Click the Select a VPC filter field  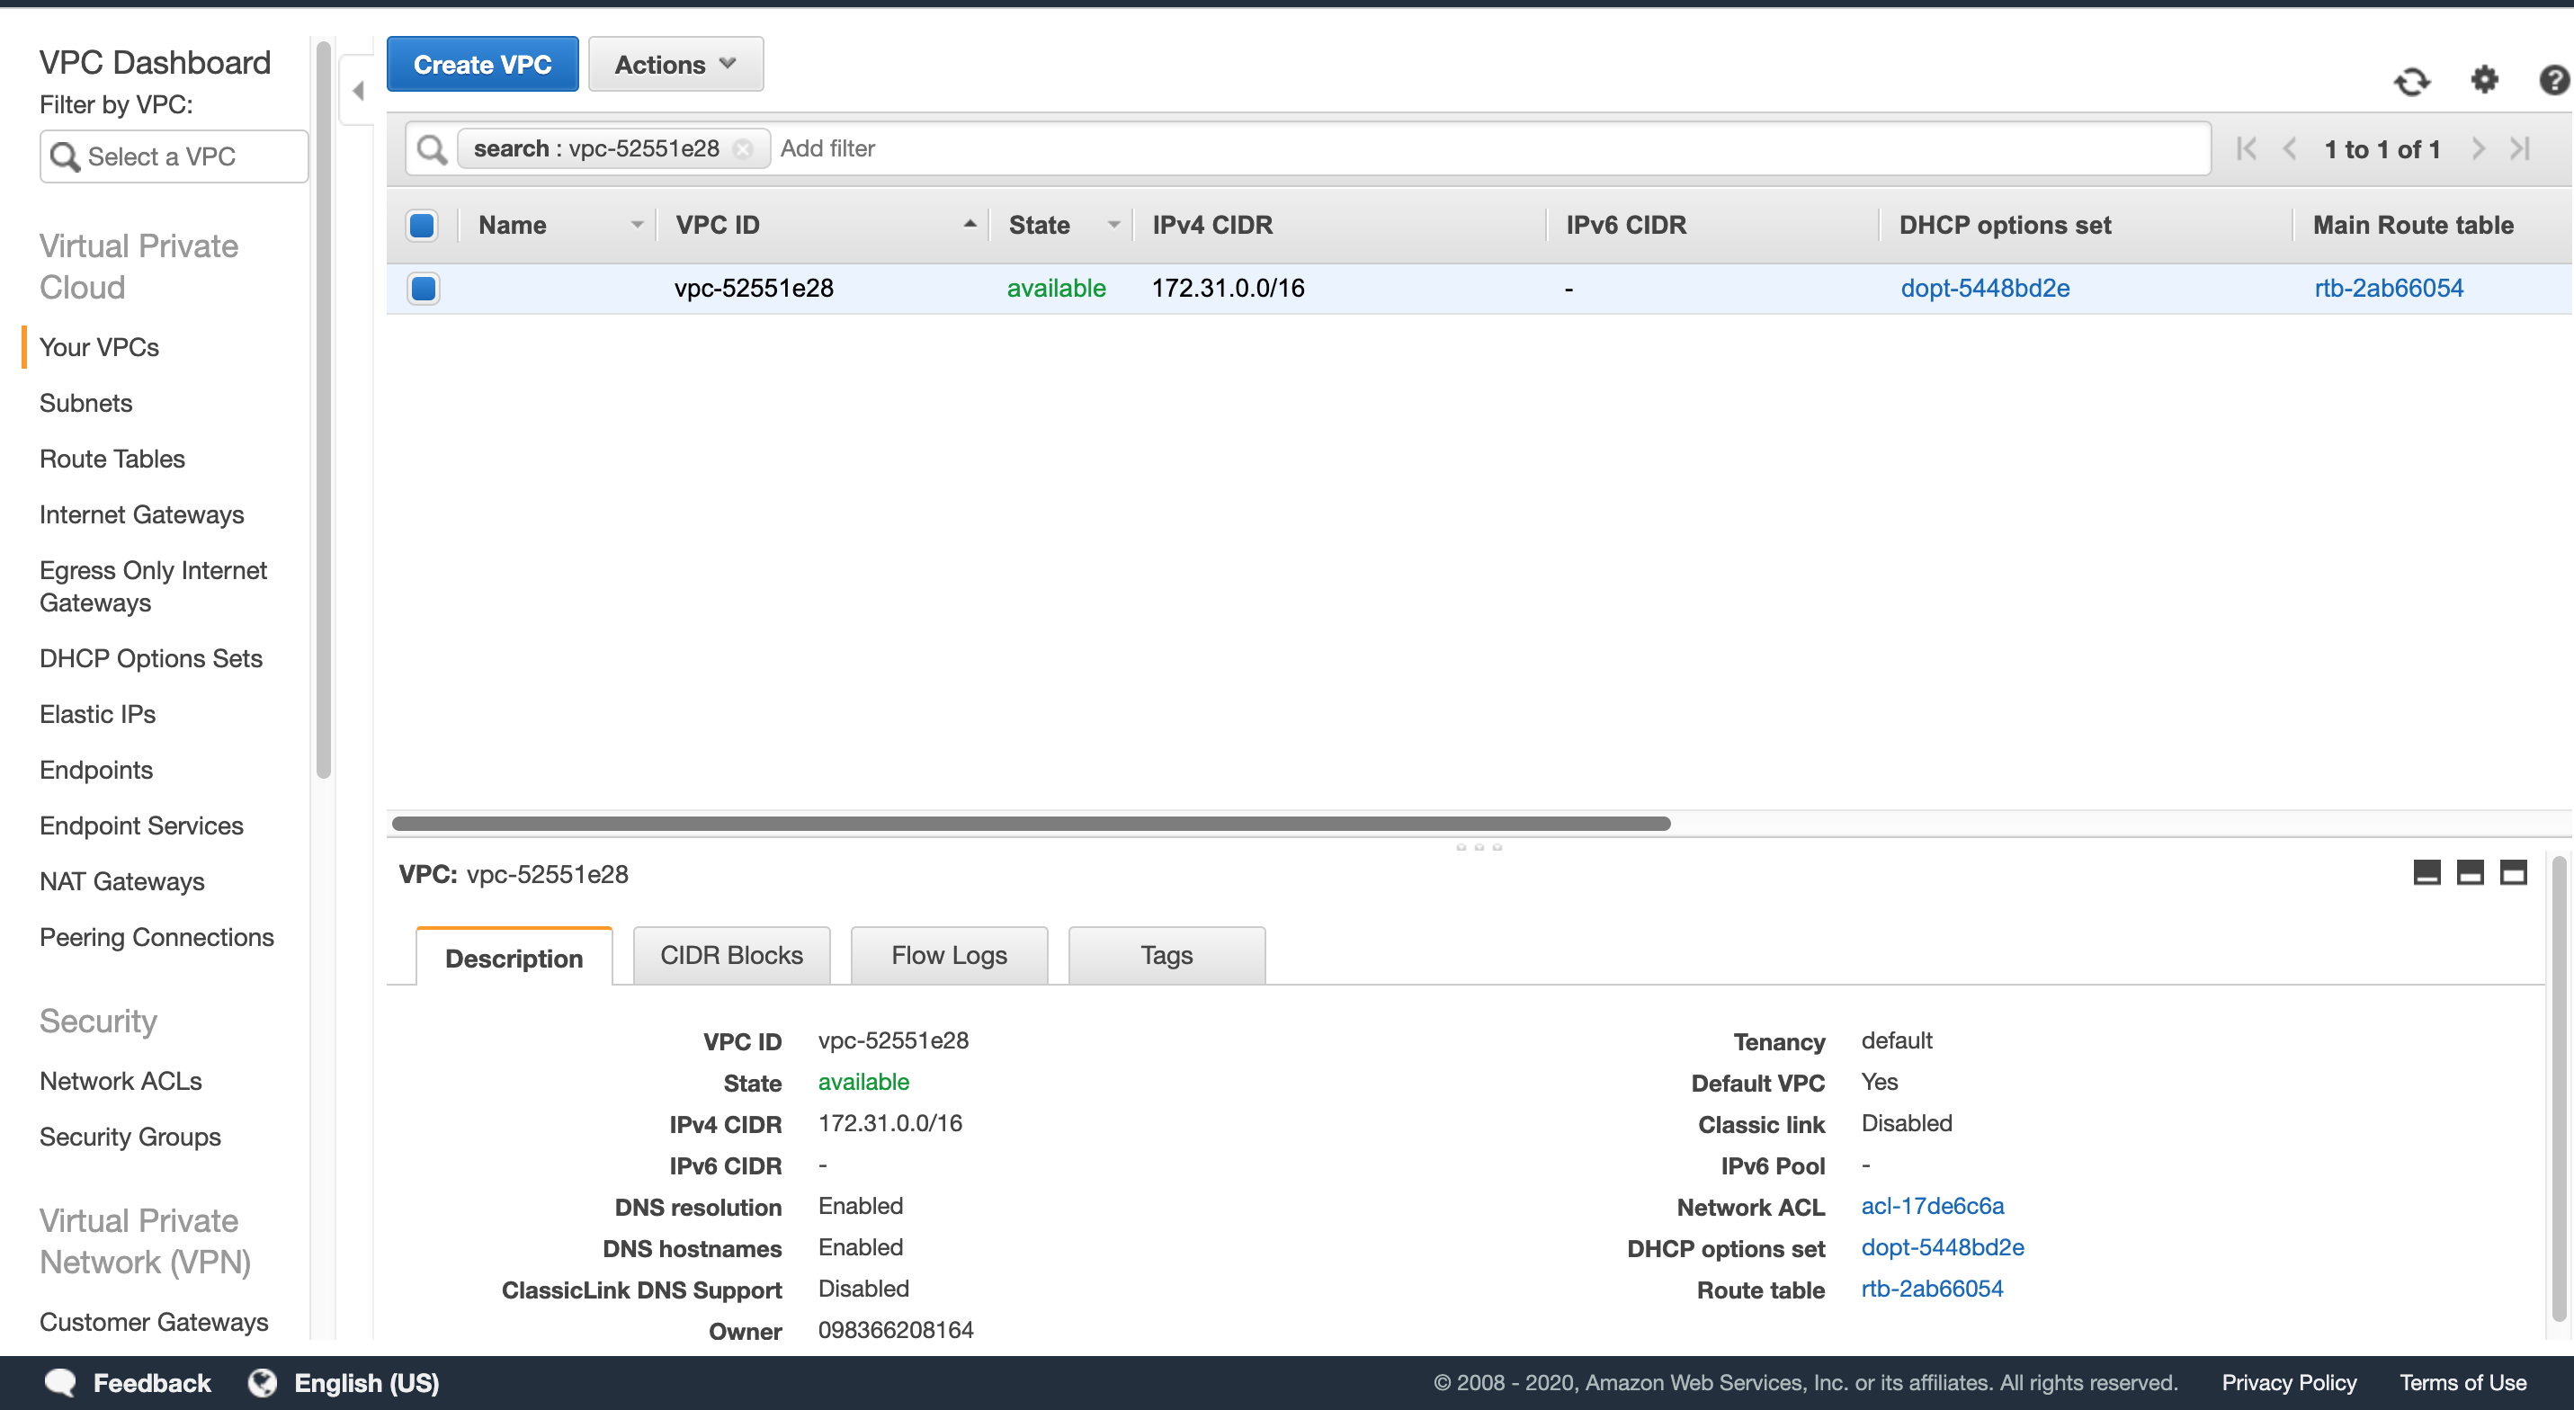click(x=174, y=156)
